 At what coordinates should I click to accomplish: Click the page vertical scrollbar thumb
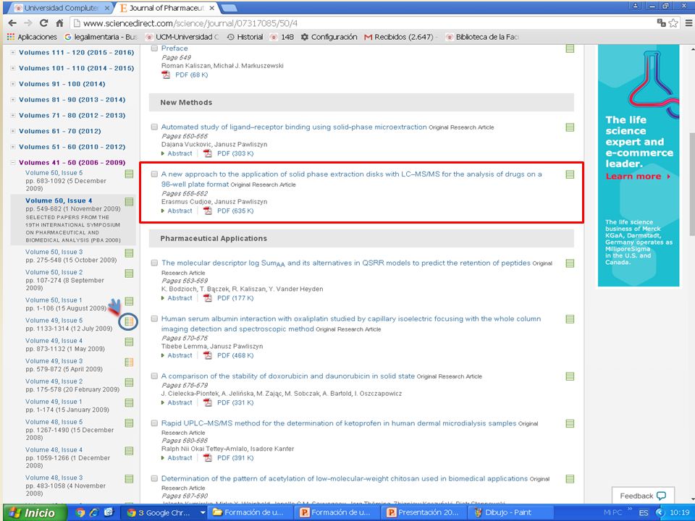(691, 185)
